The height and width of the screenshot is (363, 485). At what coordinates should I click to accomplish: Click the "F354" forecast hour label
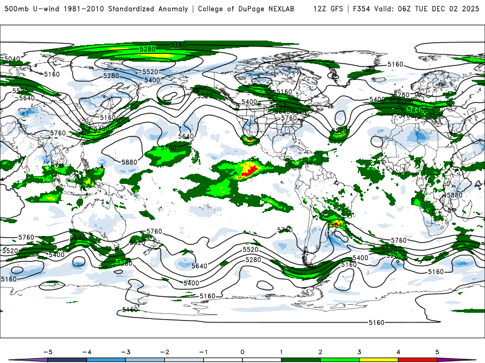[361, 9]
